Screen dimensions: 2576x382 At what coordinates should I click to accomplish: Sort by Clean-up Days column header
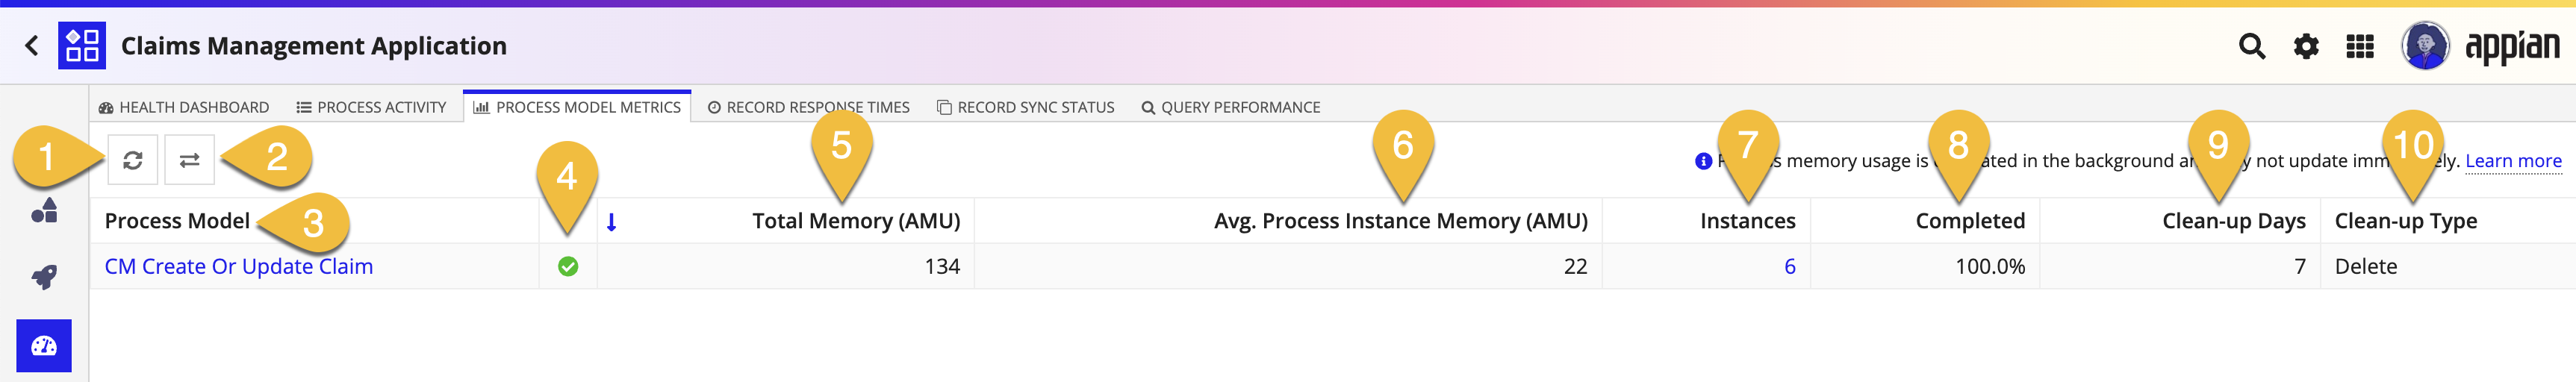tap(2233, 221)
